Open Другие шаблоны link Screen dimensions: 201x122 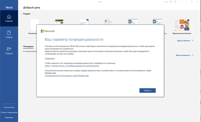click(x=185, y=41)
